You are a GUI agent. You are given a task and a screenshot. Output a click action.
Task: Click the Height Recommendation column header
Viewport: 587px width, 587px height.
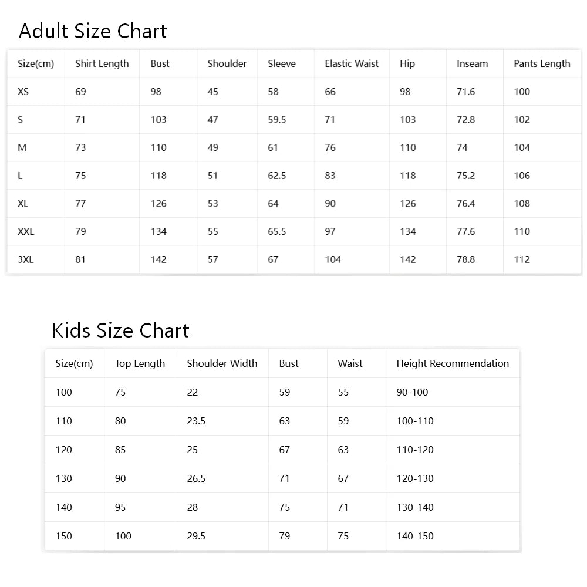tap(453, 363)
